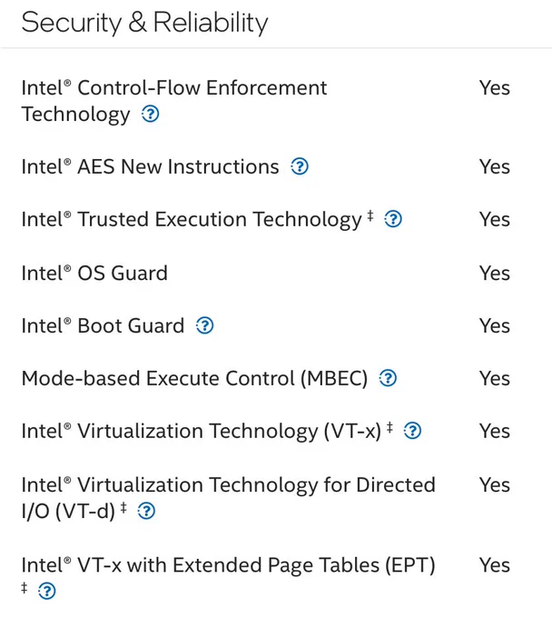Image resolution: width=552 pixels, height=618 pixels.
Task: Select the Intel AES New Instructions text
Action: [151, 166]
